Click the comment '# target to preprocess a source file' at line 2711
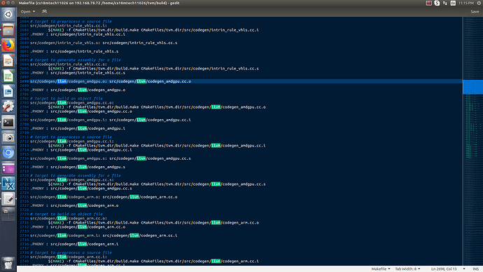This screenshot has height=272, width=483. (x=71, y=137)
